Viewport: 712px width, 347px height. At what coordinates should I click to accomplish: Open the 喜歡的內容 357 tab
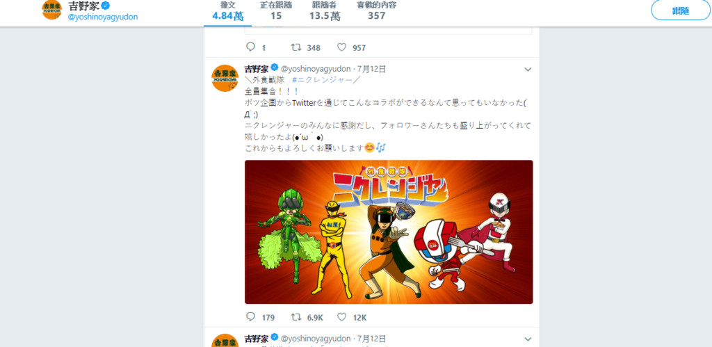coord(376,12)
